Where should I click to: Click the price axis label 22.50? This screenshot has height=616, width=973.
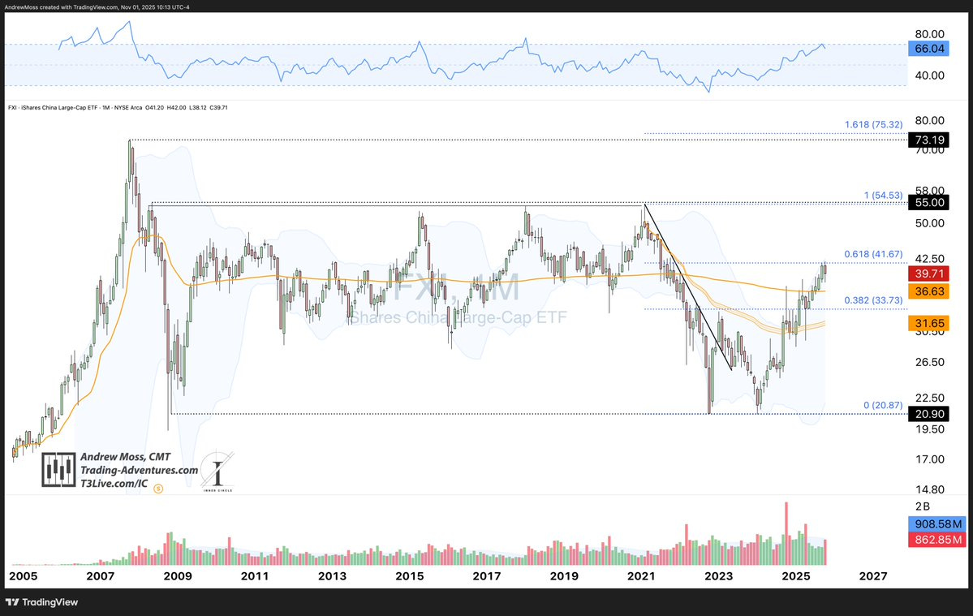coord(929,398)
